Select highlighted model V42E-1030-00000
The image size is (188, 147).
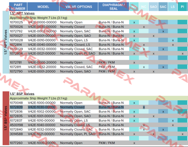tap(42, 107)
